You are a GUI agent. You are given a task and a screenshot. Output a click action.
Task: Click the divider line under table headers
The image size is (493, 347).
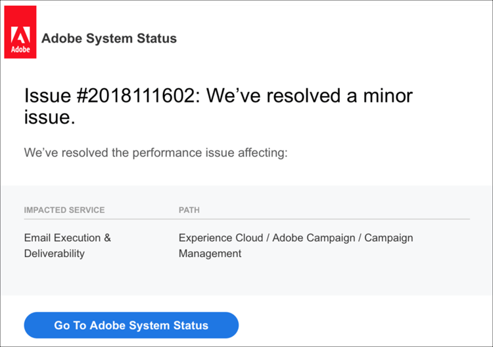(x=246, y=219)
